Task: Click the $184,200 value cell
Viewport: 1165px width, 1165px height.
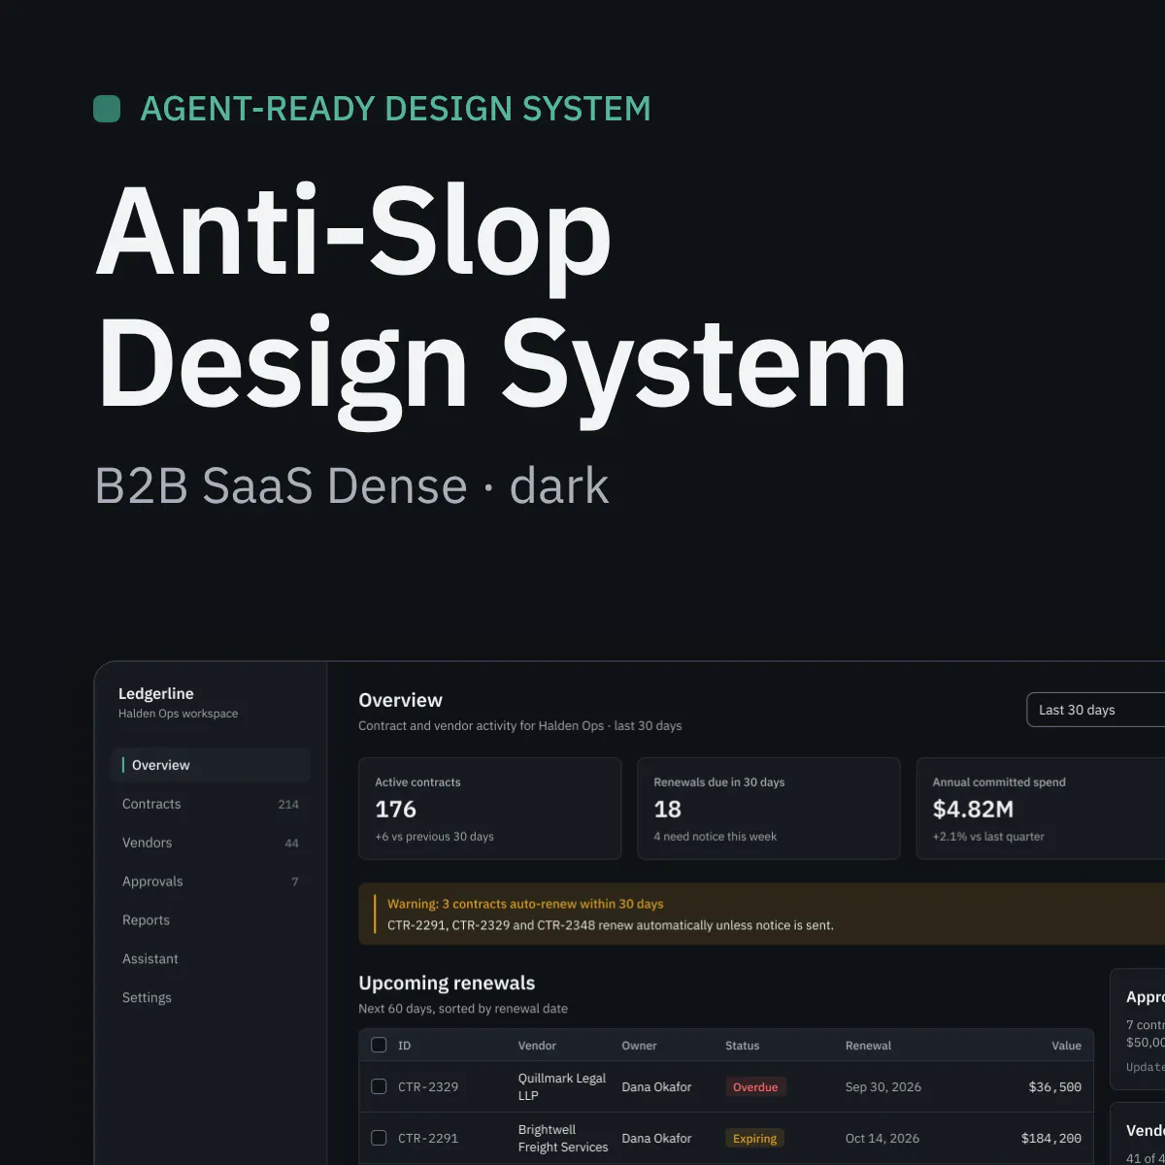Action: click(1051, 1138)
